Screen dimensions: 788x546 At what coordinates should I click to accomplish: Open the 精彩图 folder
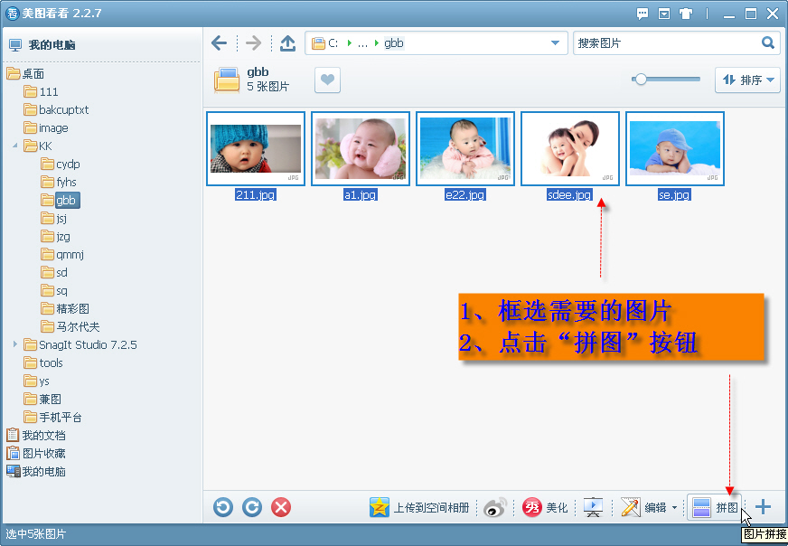(x=65, y=308)
